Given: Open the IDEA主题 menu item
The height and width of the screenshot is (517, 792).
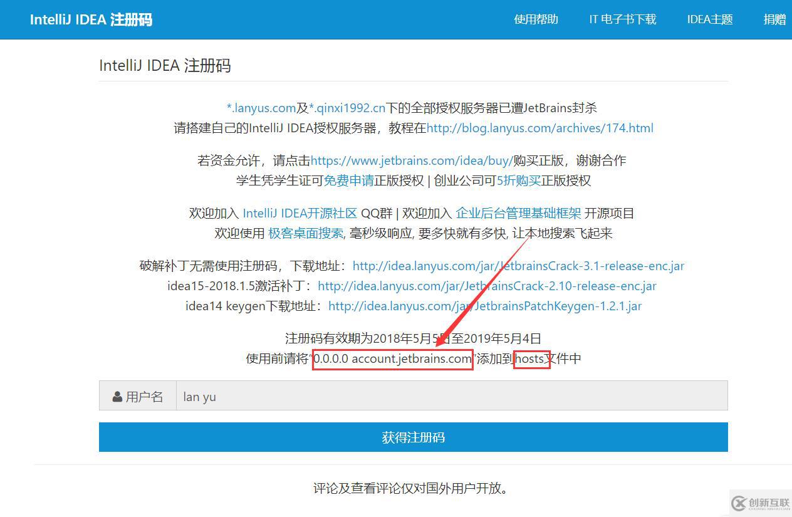Looking at the screenshot, I should 709,19.
